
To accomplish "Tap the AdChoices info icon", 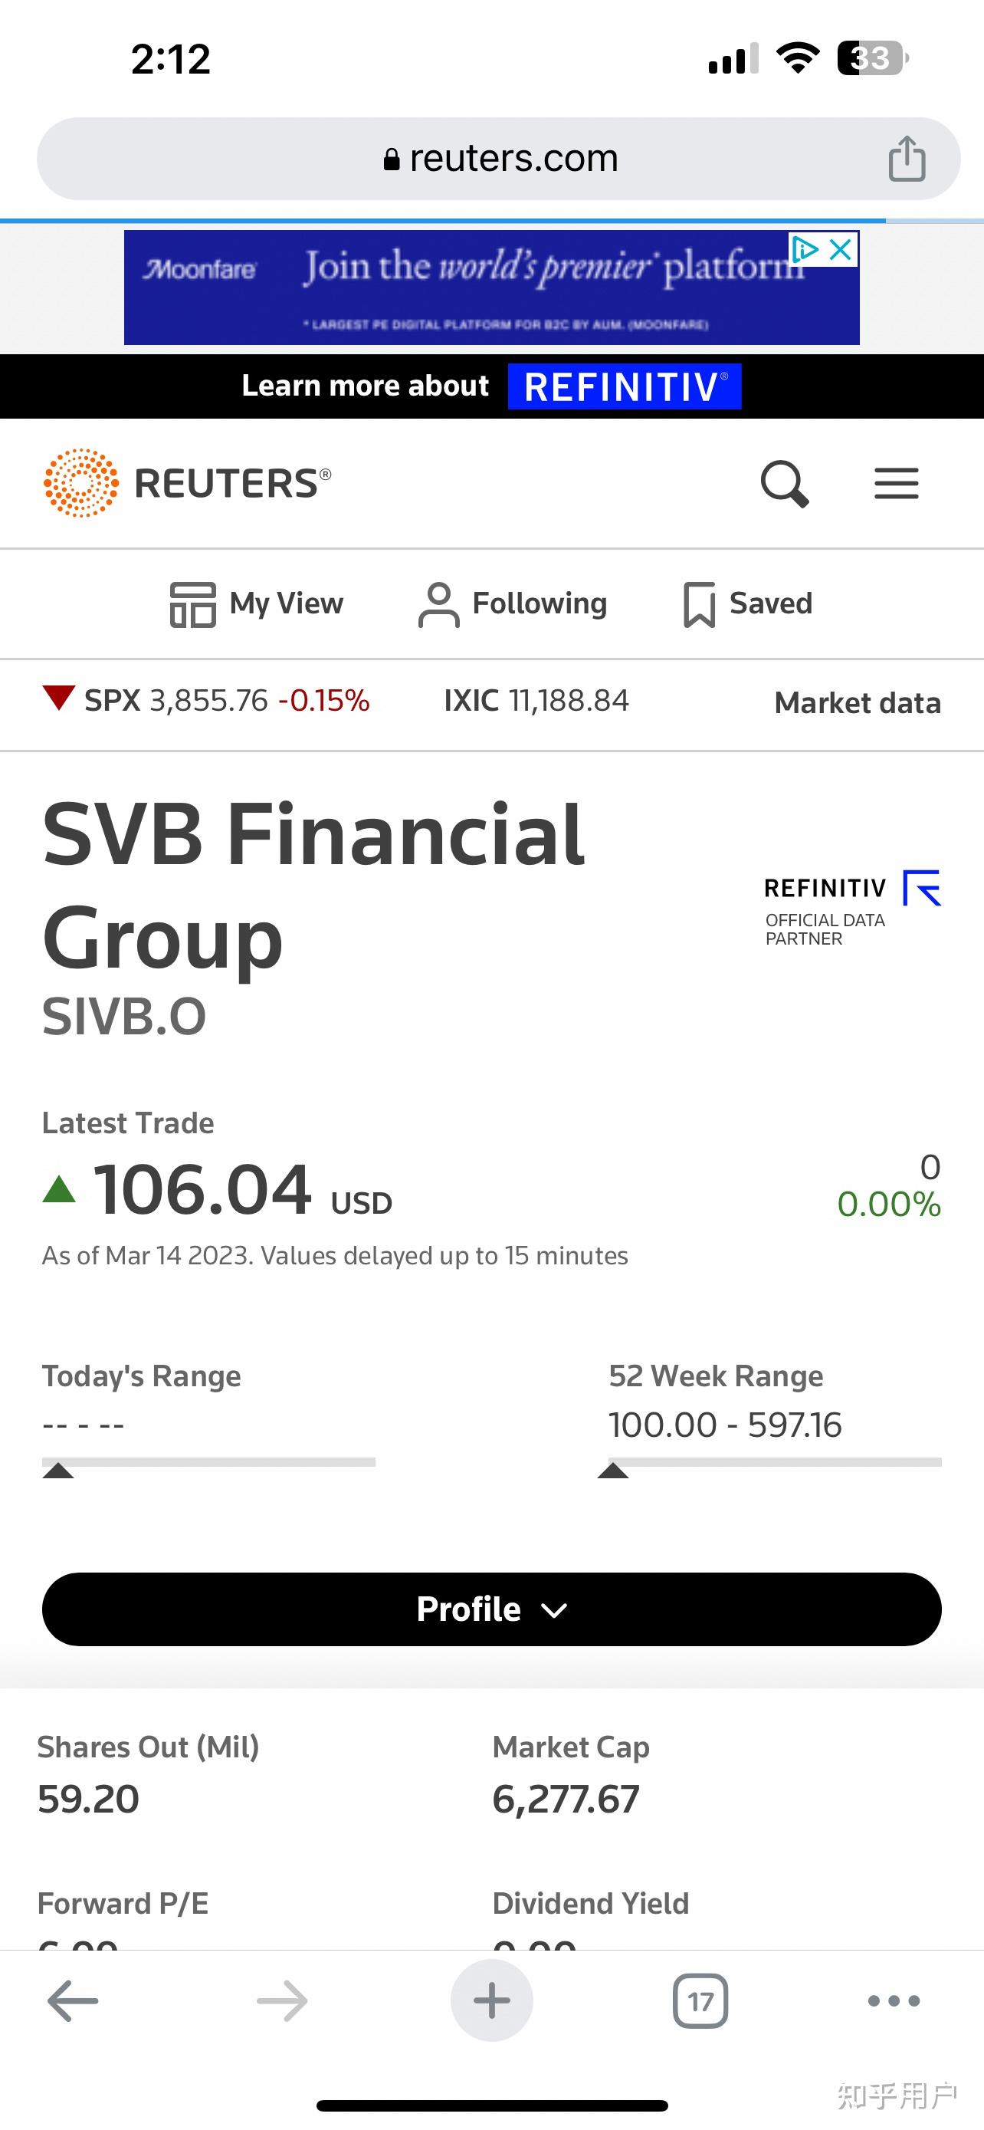I will pyautogui.click(x=805, y=250).
